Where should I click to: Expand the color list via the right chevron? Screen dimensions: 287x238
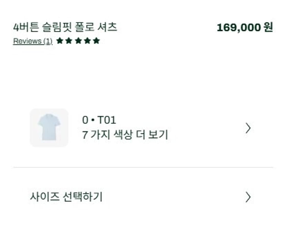pyautogui.click(x=248, y=128)
